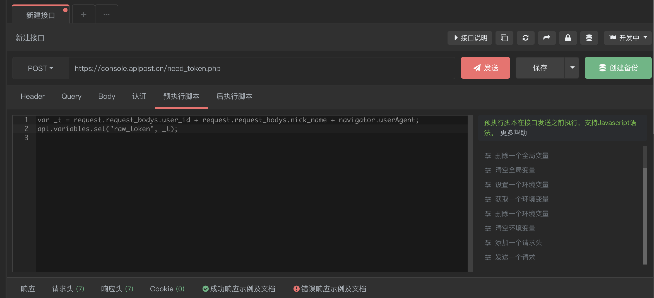Viewport: 654px width, 298px height.
Task: Select the 预执行脚本 tab
Action: point(181,96)
